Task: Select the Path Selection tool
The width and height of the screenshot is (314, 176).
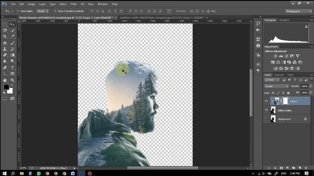Action: [x=5, y=74]
